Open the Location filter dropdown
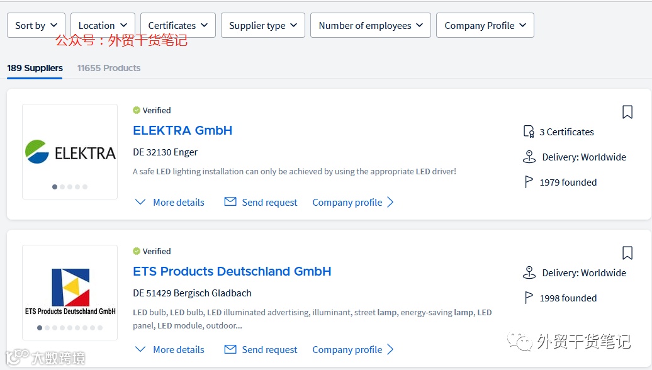The image size is (652, 370). (103, 25)
